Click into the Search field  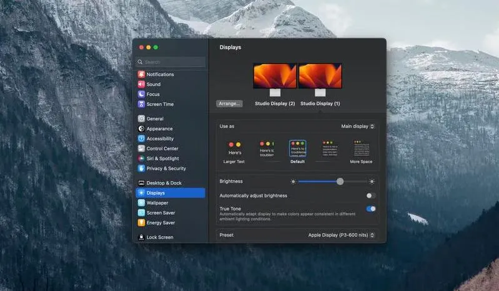[170, 62]
